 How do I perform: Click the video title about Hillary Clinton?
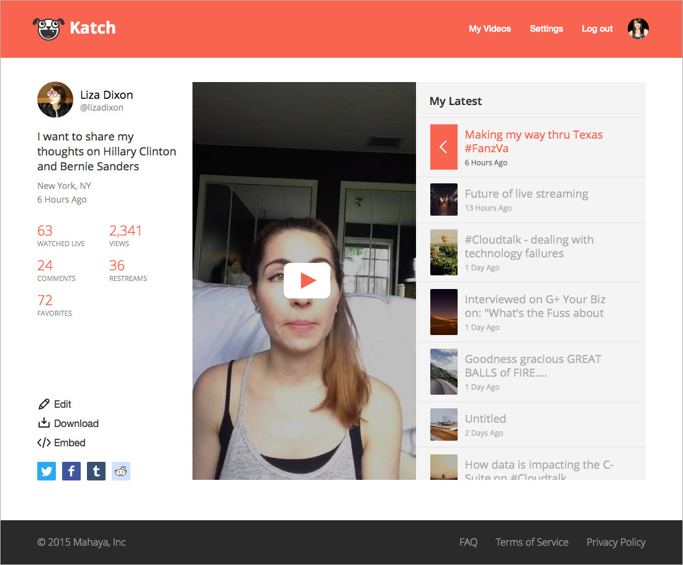107,151
